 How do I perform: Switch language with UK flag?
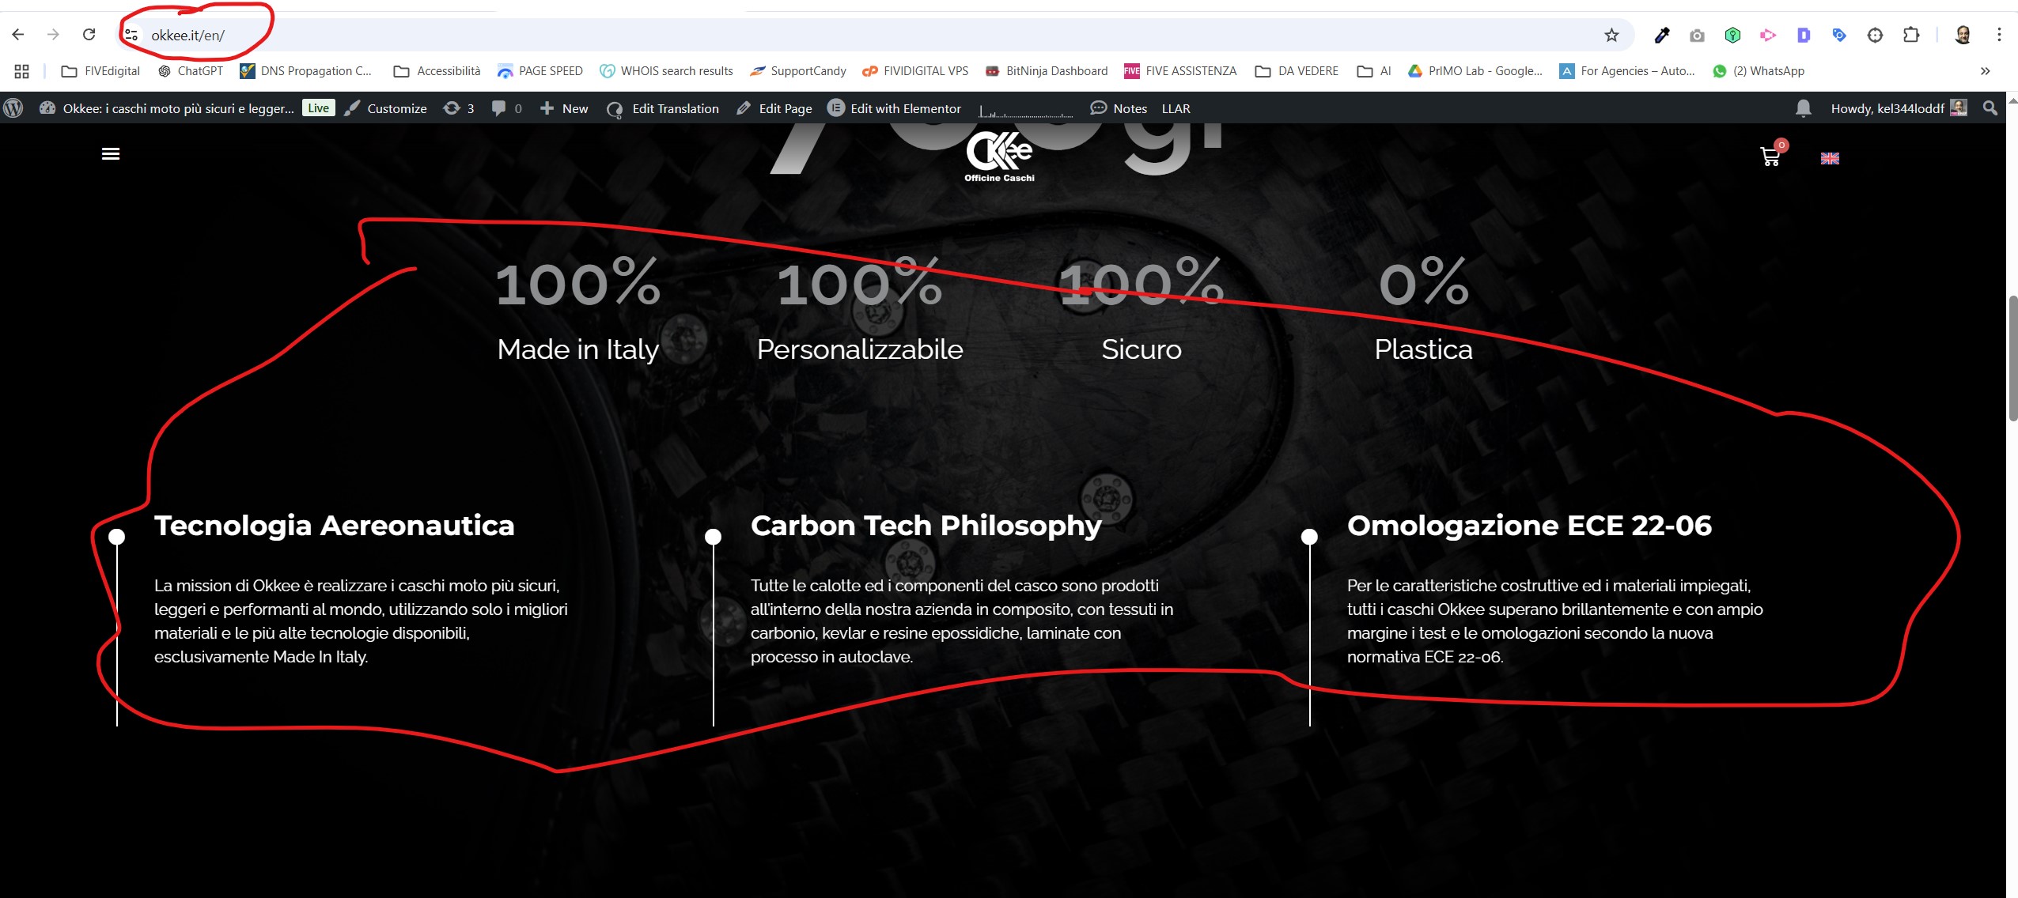(1830, 158)
